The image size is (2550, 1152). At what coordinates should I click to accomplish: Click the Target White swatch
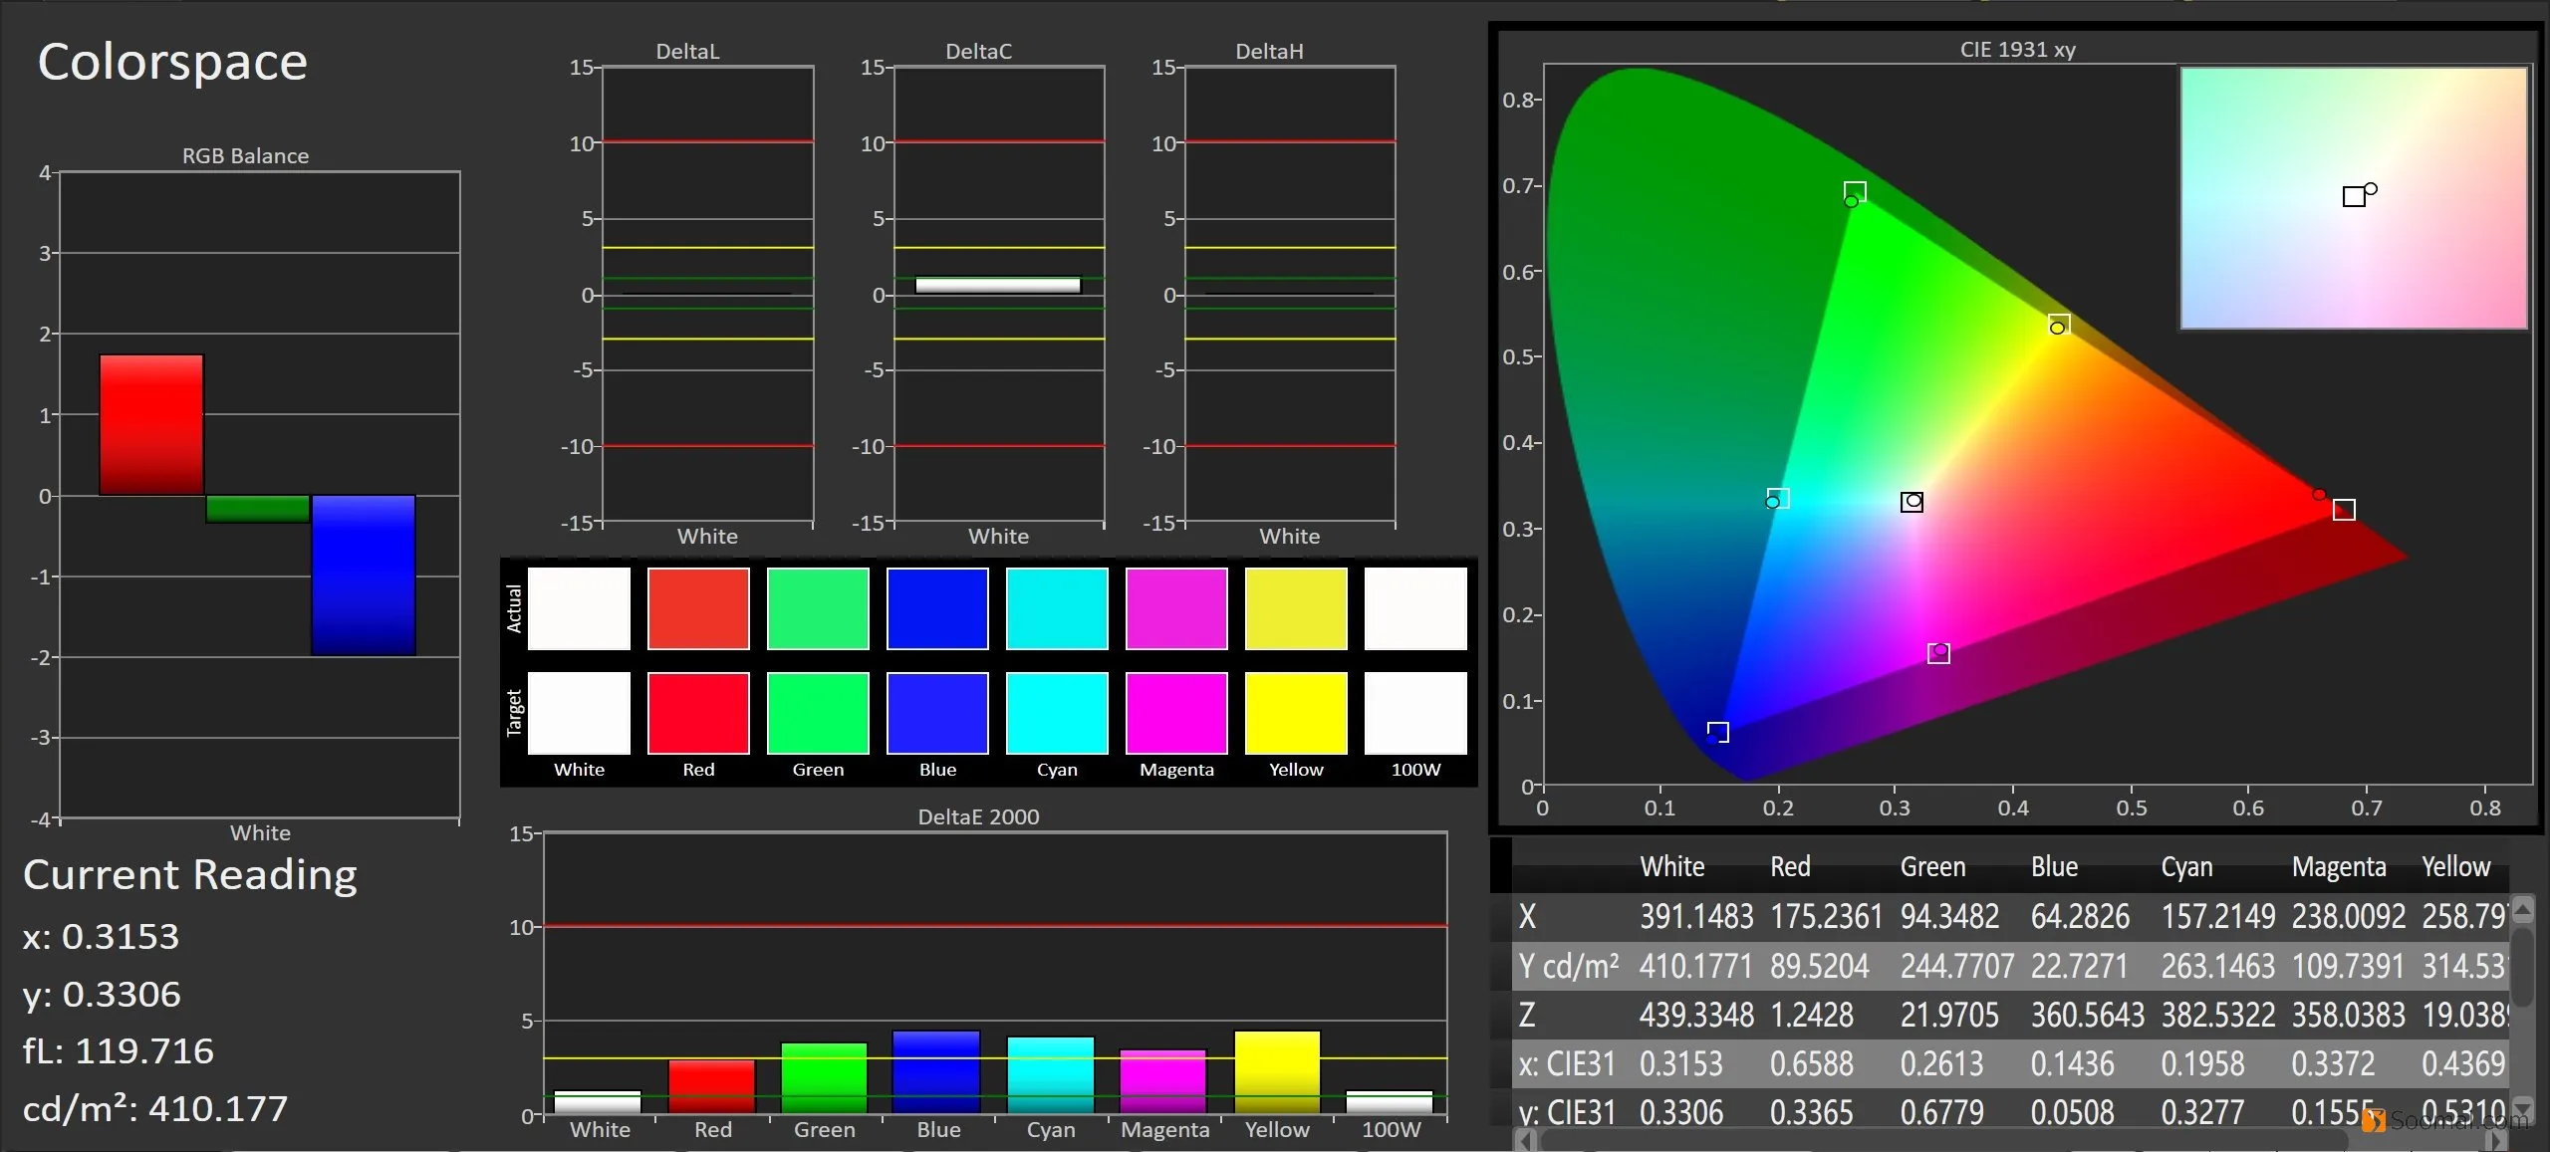tap(579, 713)
